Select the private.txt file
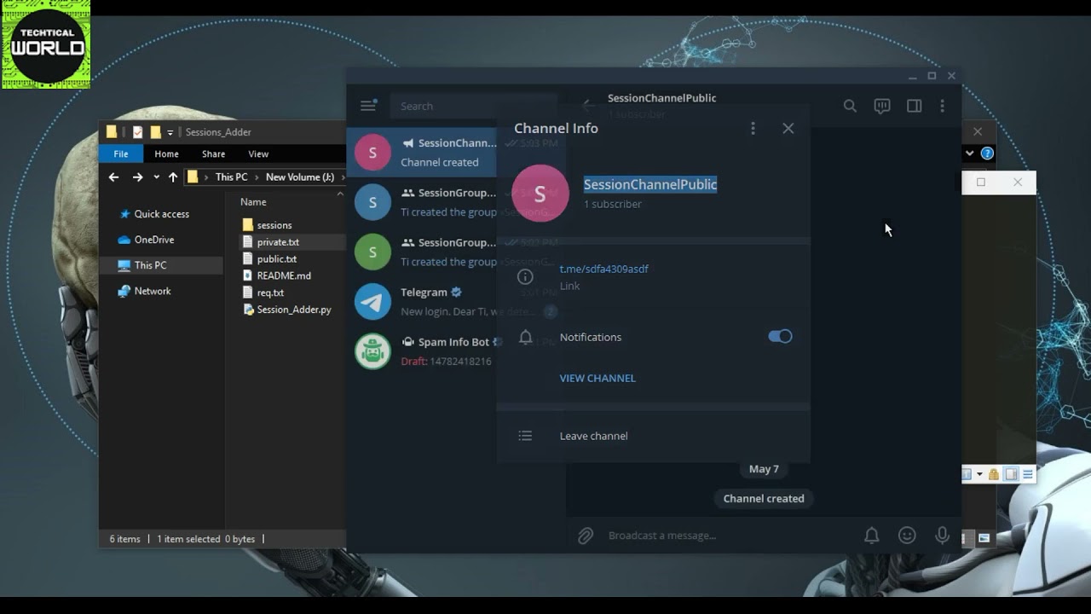The image size is (1091, 614). 270,242
